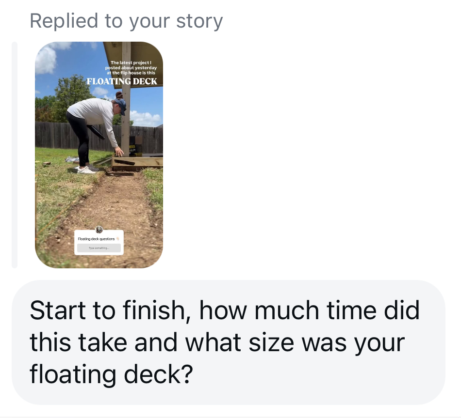Tap the 'FLOATING DECK' title text
Image resolution: width=461 pixels, height=418 pixels.
[122, 81]
